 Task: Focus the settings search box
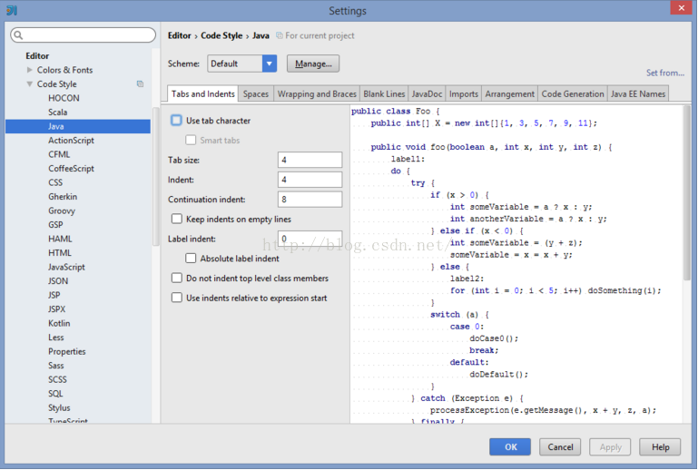click(84, 34)
